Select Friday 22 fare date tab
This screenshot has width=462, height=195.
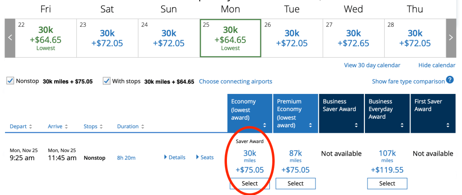pyautogui.click(x=46, y=38)
